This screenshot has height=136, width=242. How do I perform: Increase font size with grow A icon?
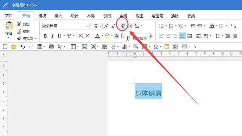pyautogui.click(x=106, y=26)
